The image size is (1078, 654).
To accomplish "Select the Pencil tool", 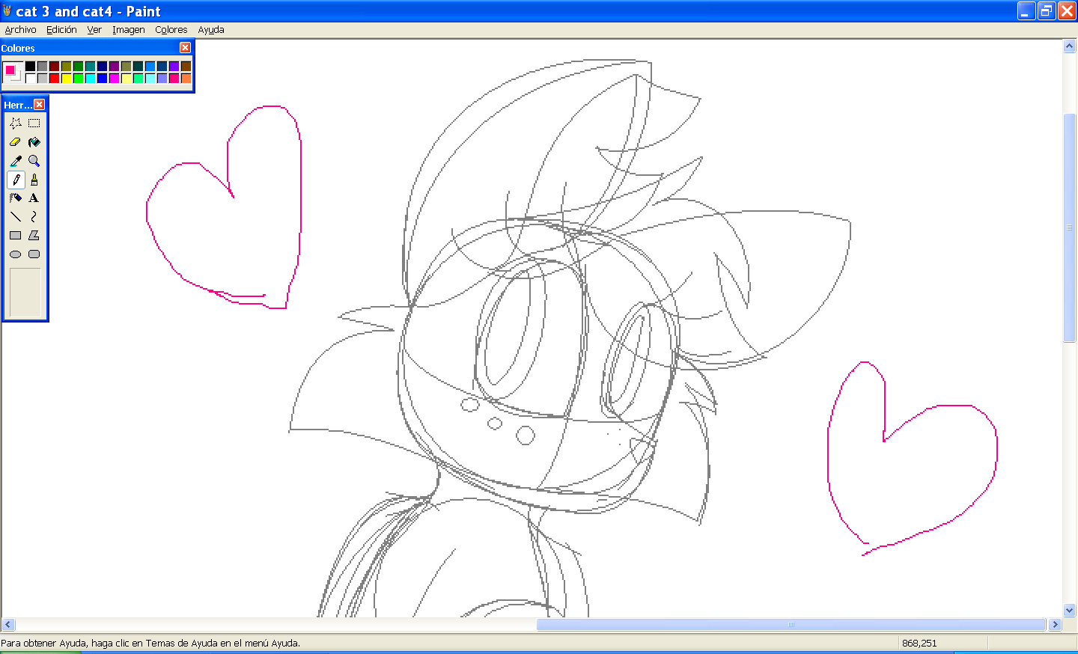I will click(x=16, y=180).
